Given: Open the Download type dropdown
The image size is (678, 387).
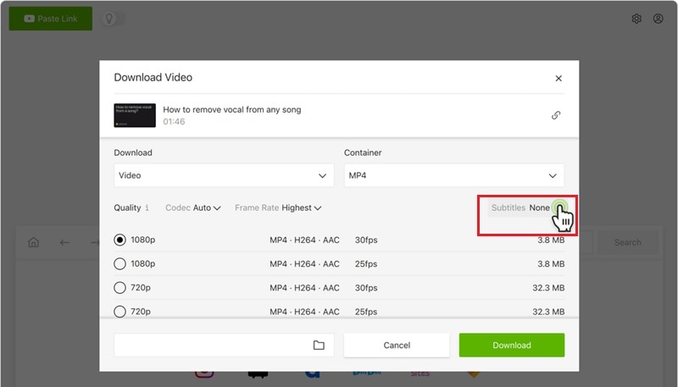Looking at the screenshot, I should tap(224, 175).
